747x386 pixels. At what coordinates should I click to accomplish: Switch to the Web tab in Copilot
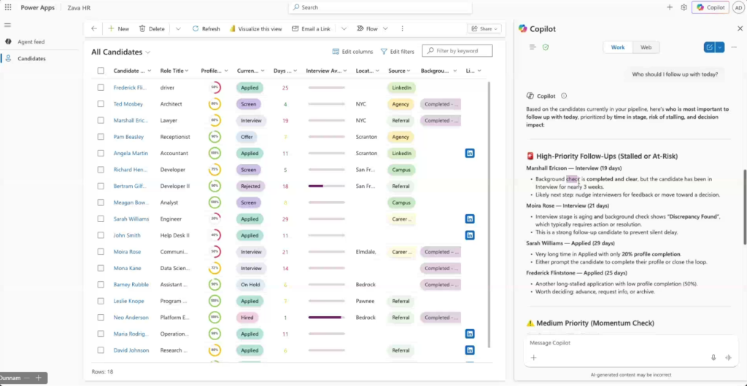click(x=646, y=47)
